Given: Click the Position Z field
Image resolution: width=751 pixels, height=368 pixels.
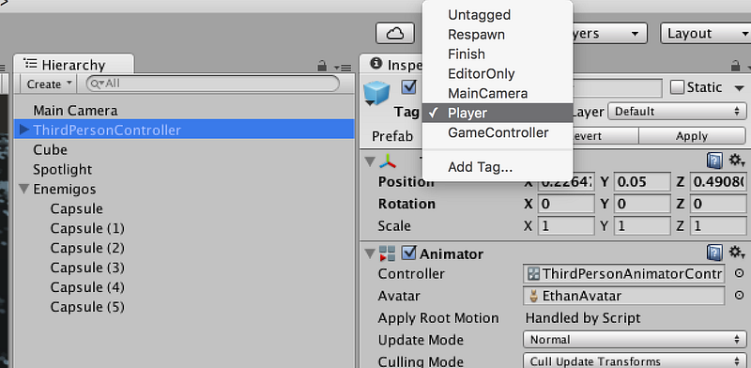Looking at the screenshot, I should 718,182.
